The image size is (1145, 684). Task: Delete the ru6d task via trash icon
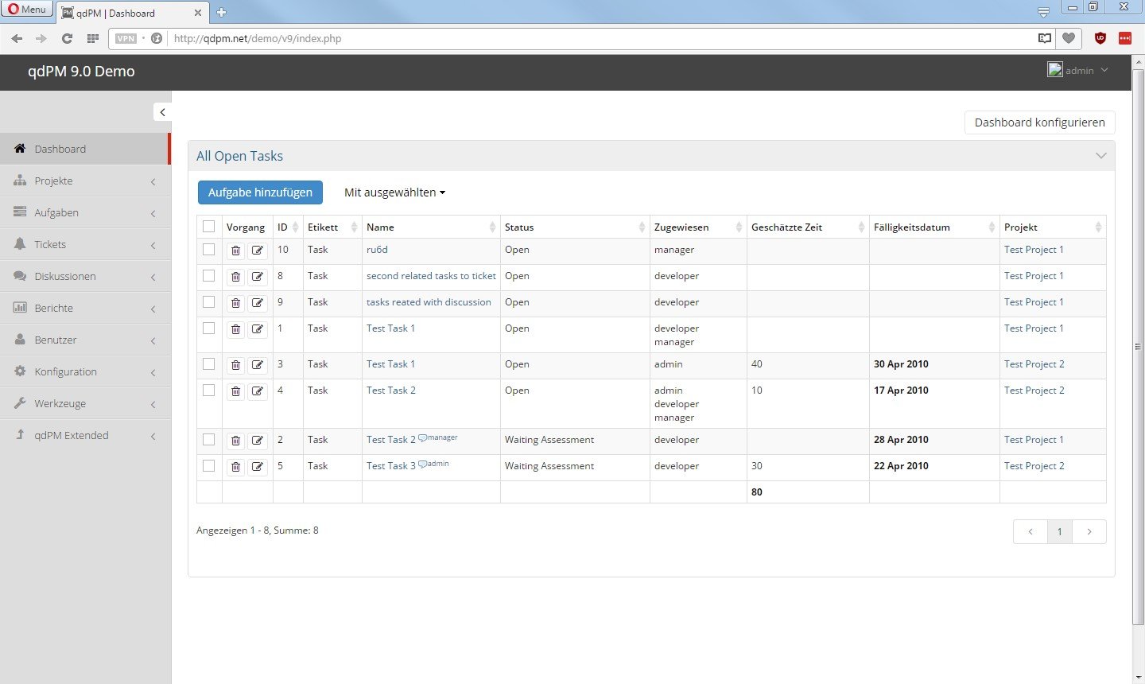point(235,251)
